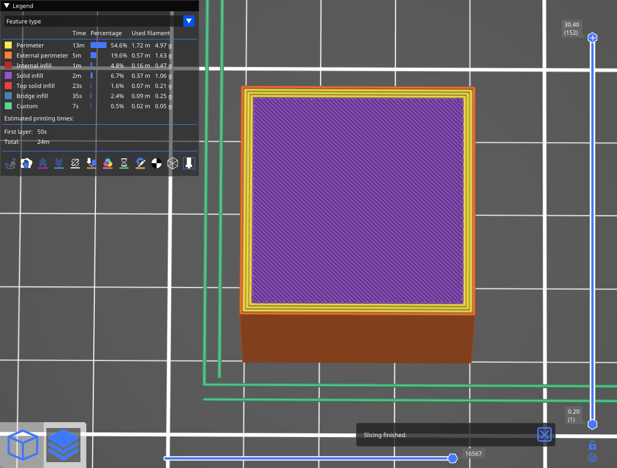
Task: Toggle travel moves visibility icon
Action: coord(10,163)
